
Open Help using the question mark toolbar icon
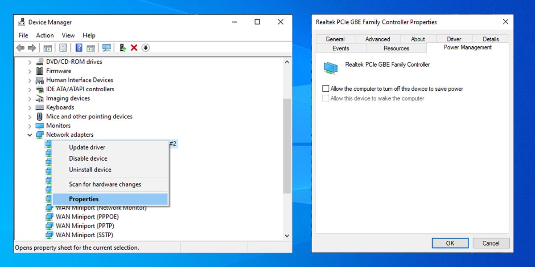pyautogui.click(x=78, y=48)
